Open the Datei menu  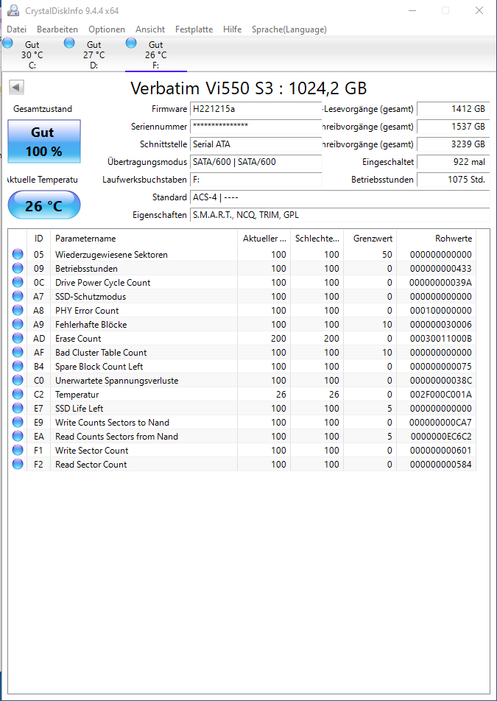[17, 29]
